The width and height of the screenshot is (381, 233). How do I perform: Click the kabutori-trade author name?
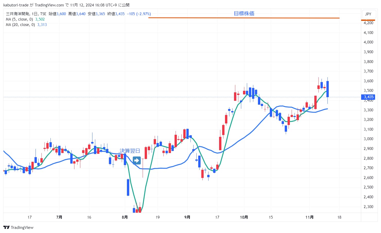(x=16, y=5)
